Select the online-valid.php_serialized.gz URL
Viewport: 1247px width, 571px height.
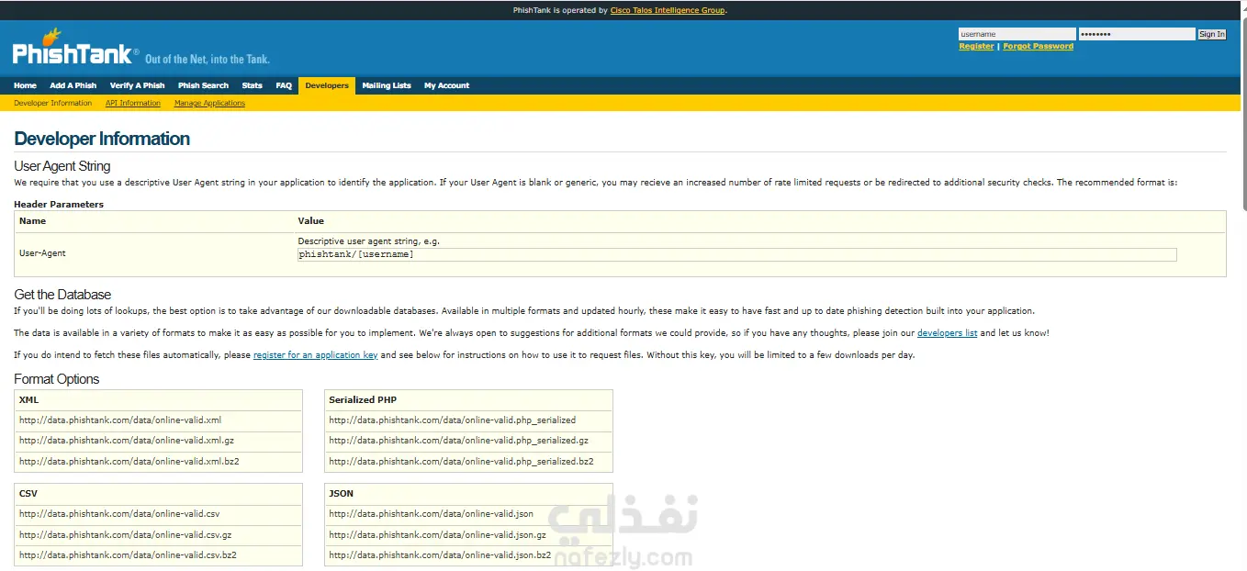459,441
